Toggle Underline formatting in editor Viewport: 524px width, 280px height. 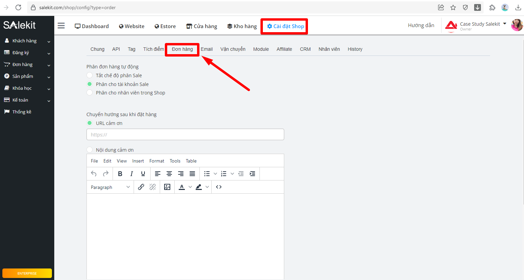click(x=143, y=174)
